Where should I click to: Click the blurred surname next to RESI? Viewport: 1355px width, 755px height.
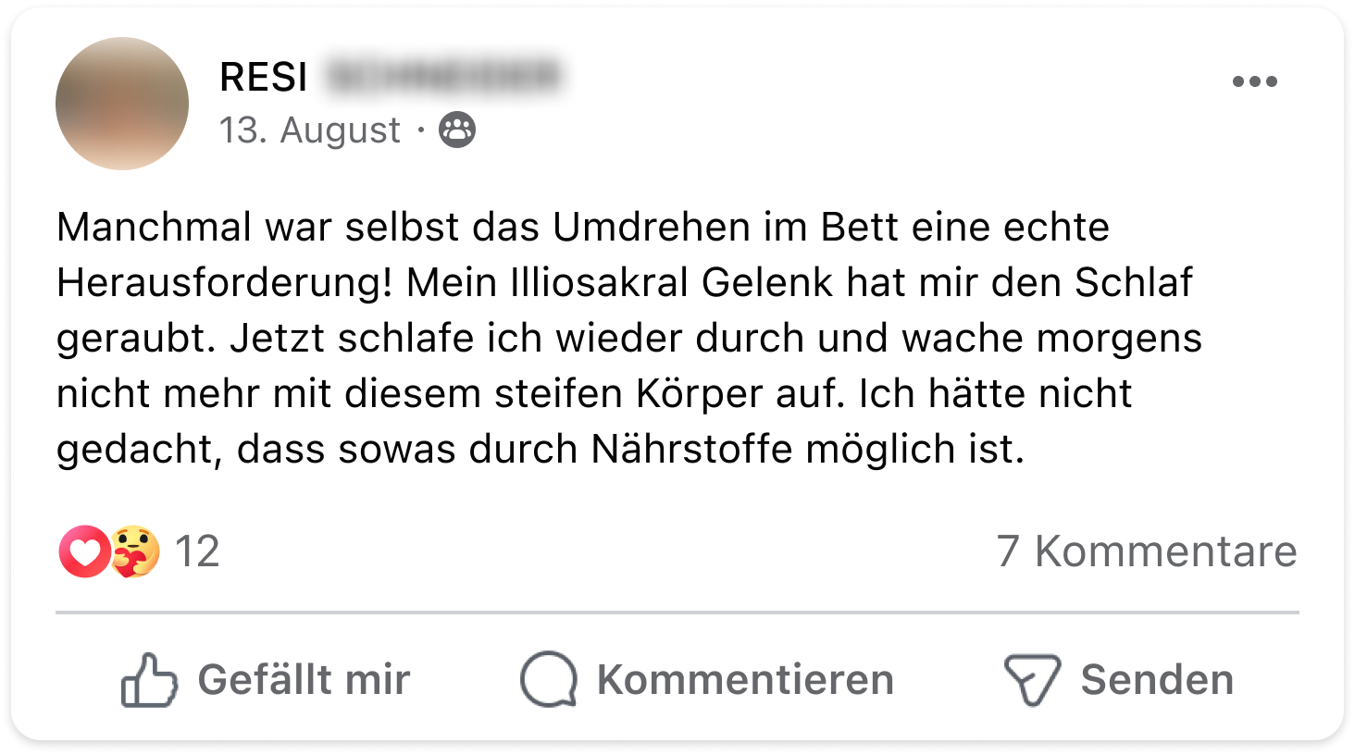pos(444,77)
